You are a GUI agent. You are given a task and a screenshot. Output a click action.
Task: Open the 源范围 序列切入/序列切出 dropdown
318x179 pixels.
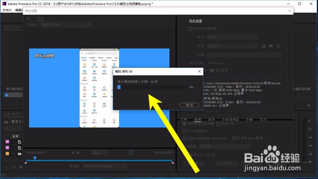tap(105, 166)
